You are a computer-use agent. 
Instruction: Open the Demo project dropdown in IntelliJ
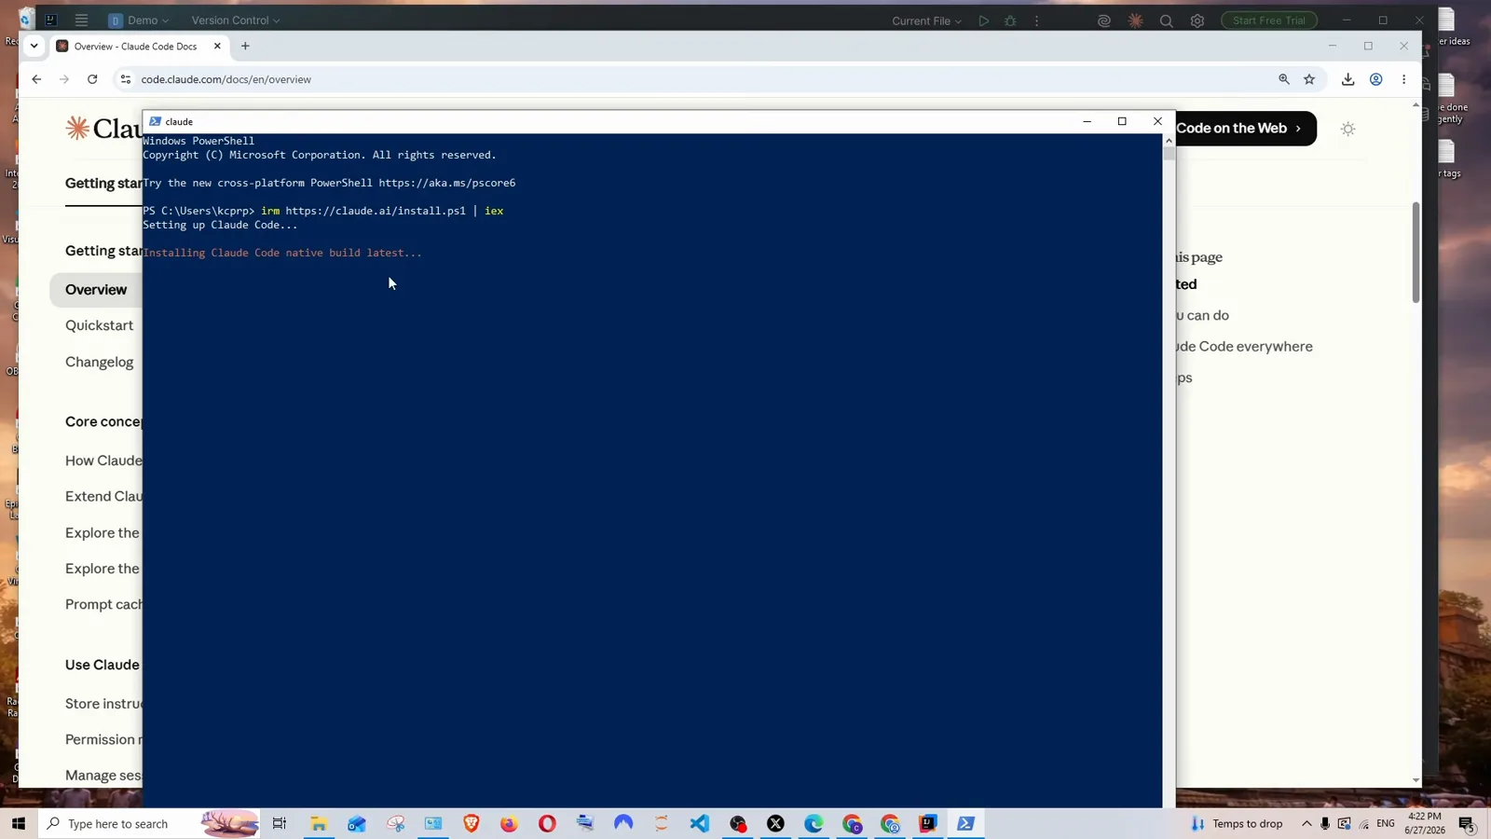coord(138,20)
